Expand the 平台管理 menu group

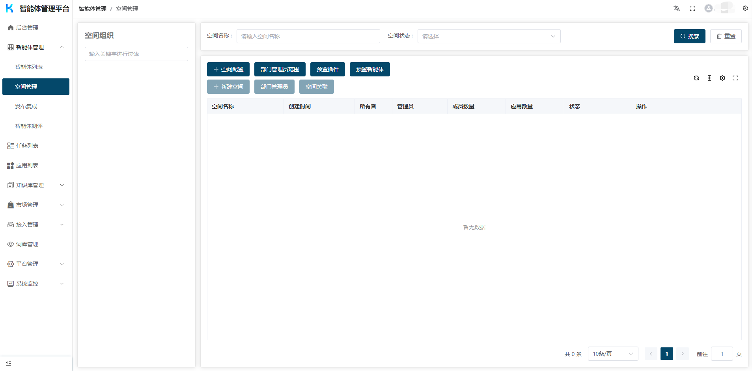click(35, 264)
